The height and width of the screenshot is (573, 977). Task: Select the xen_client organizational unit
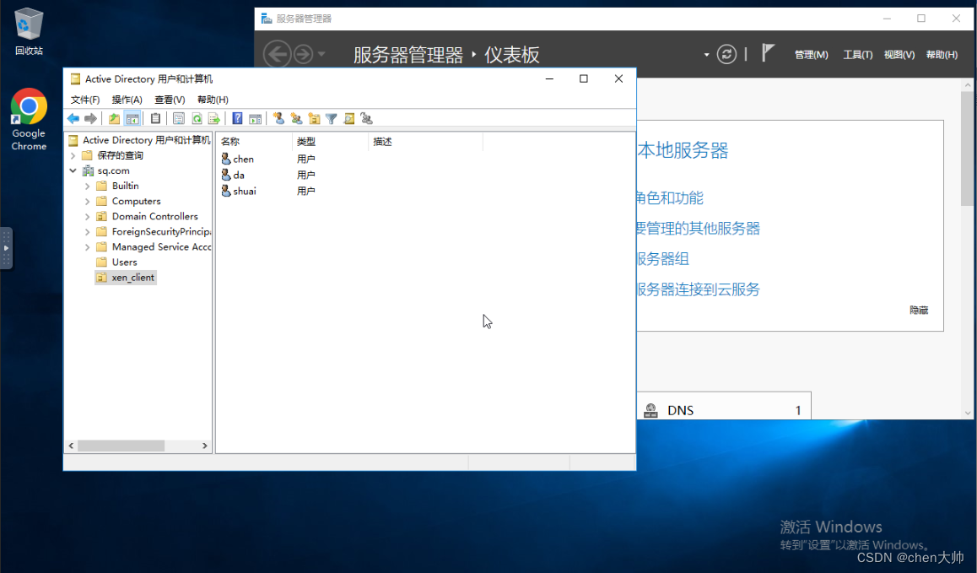126,278
